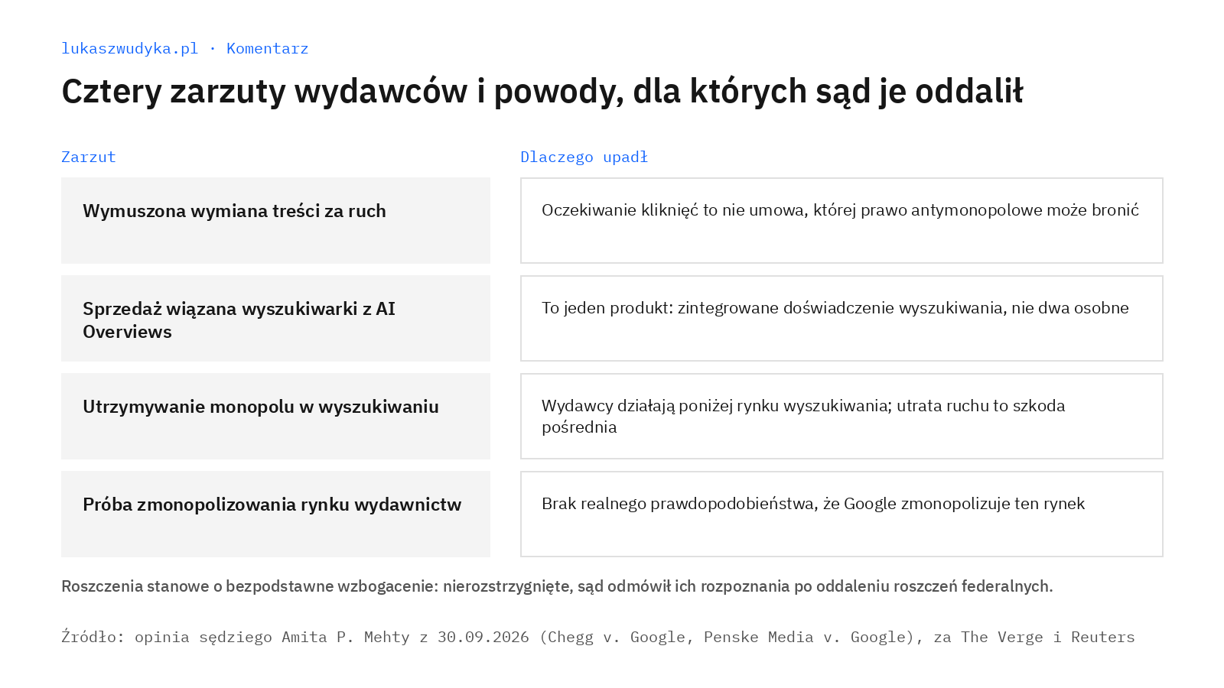Select the 'Dlaczego upadł' column heading
This screenshot has height=688, width=1224.
[584, 157]
